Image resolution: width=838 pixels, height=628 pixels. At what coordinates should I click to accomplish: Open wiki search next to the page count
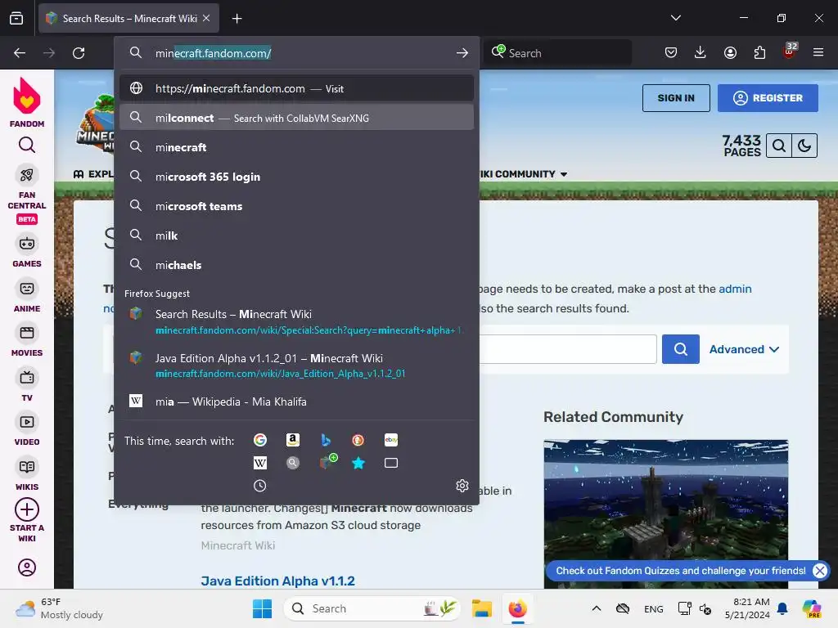[779, 146]
